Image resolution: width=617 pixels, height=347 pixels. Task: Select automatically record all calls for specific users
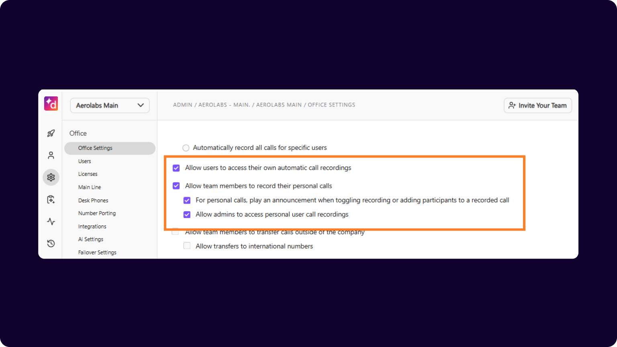186,147
